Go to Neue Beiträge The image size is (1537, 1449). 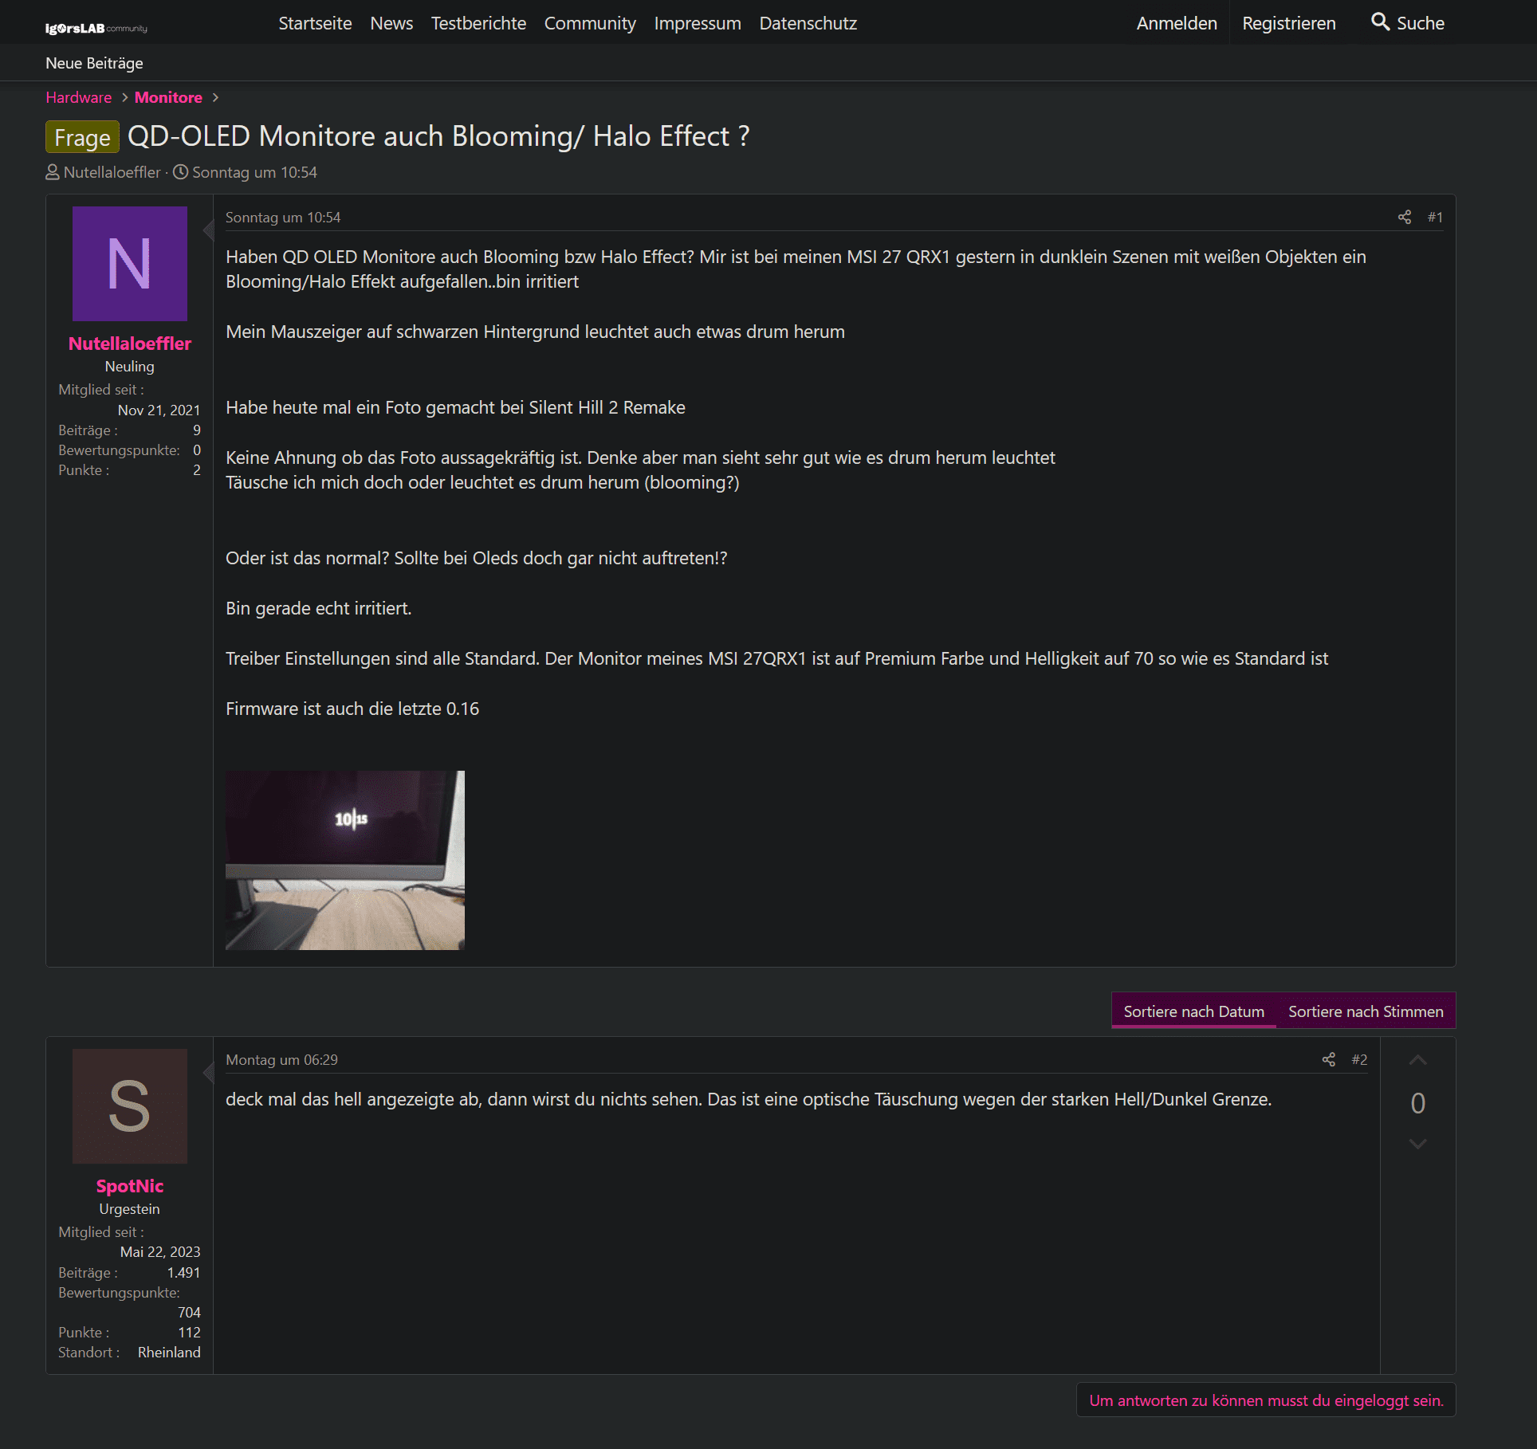[94, 63]
